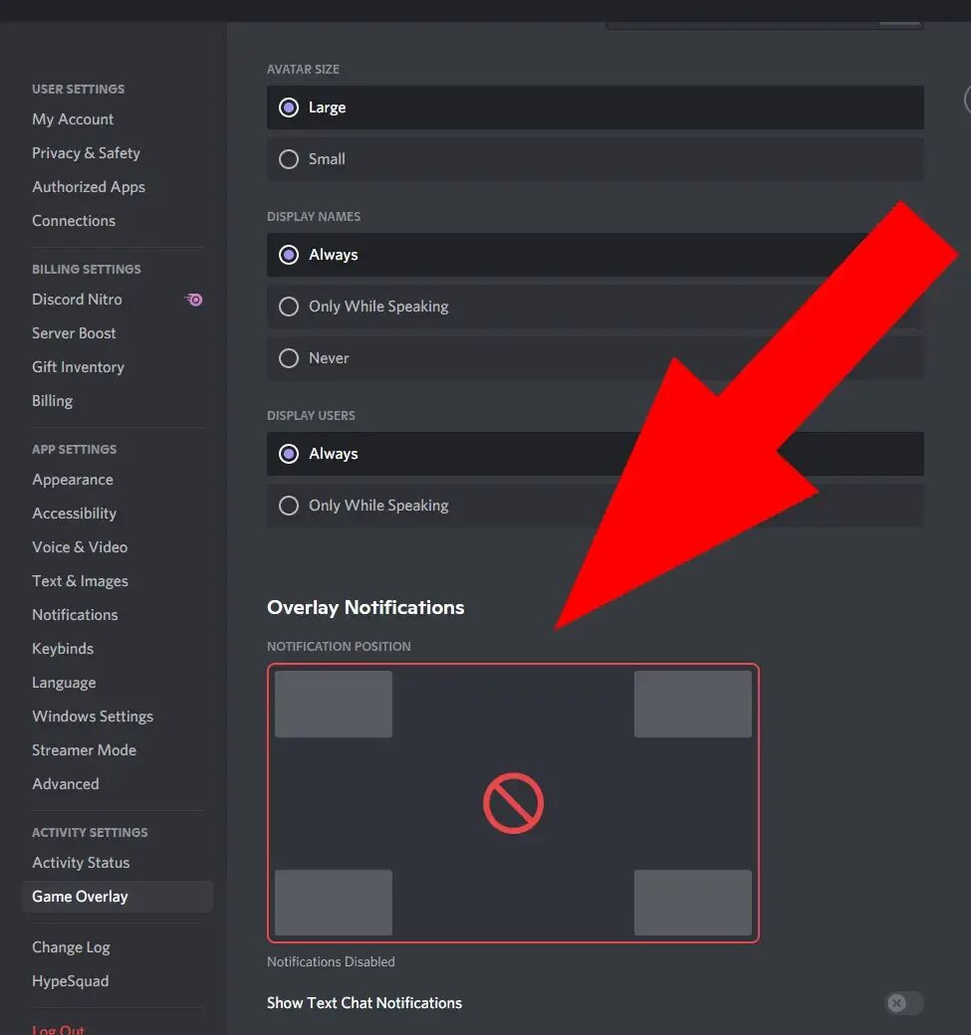Open My Account settings
Viewport: 971px width, 1035px height.
73,119
